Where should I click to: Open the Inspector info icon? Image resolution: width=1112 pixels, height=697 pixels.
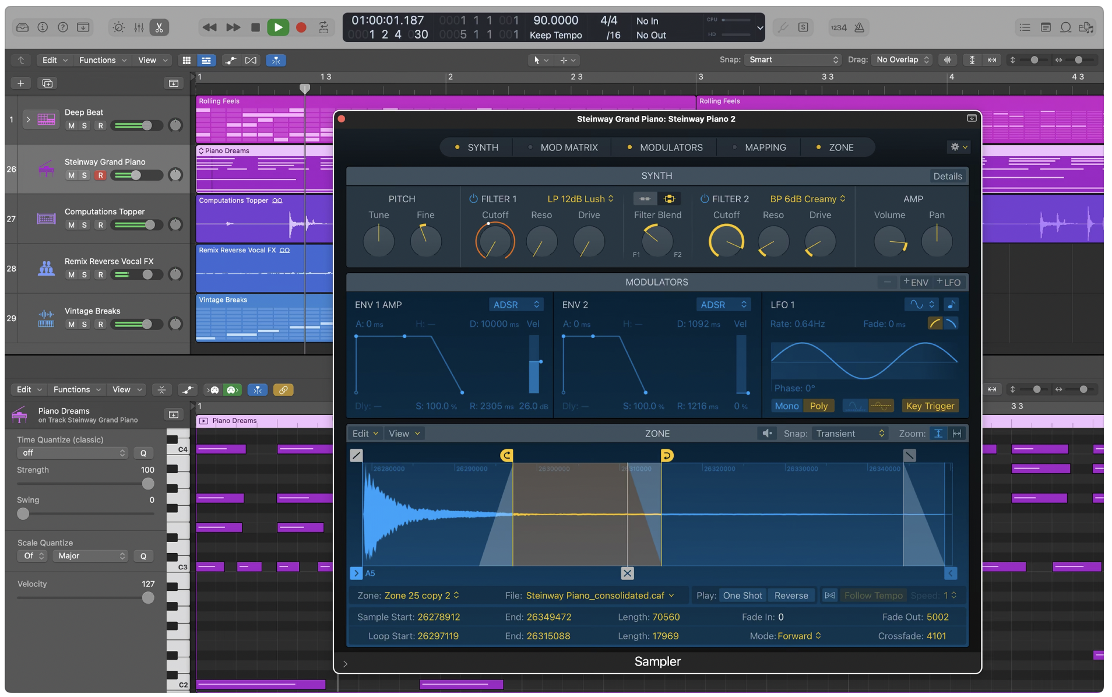(x=43, y=27)
